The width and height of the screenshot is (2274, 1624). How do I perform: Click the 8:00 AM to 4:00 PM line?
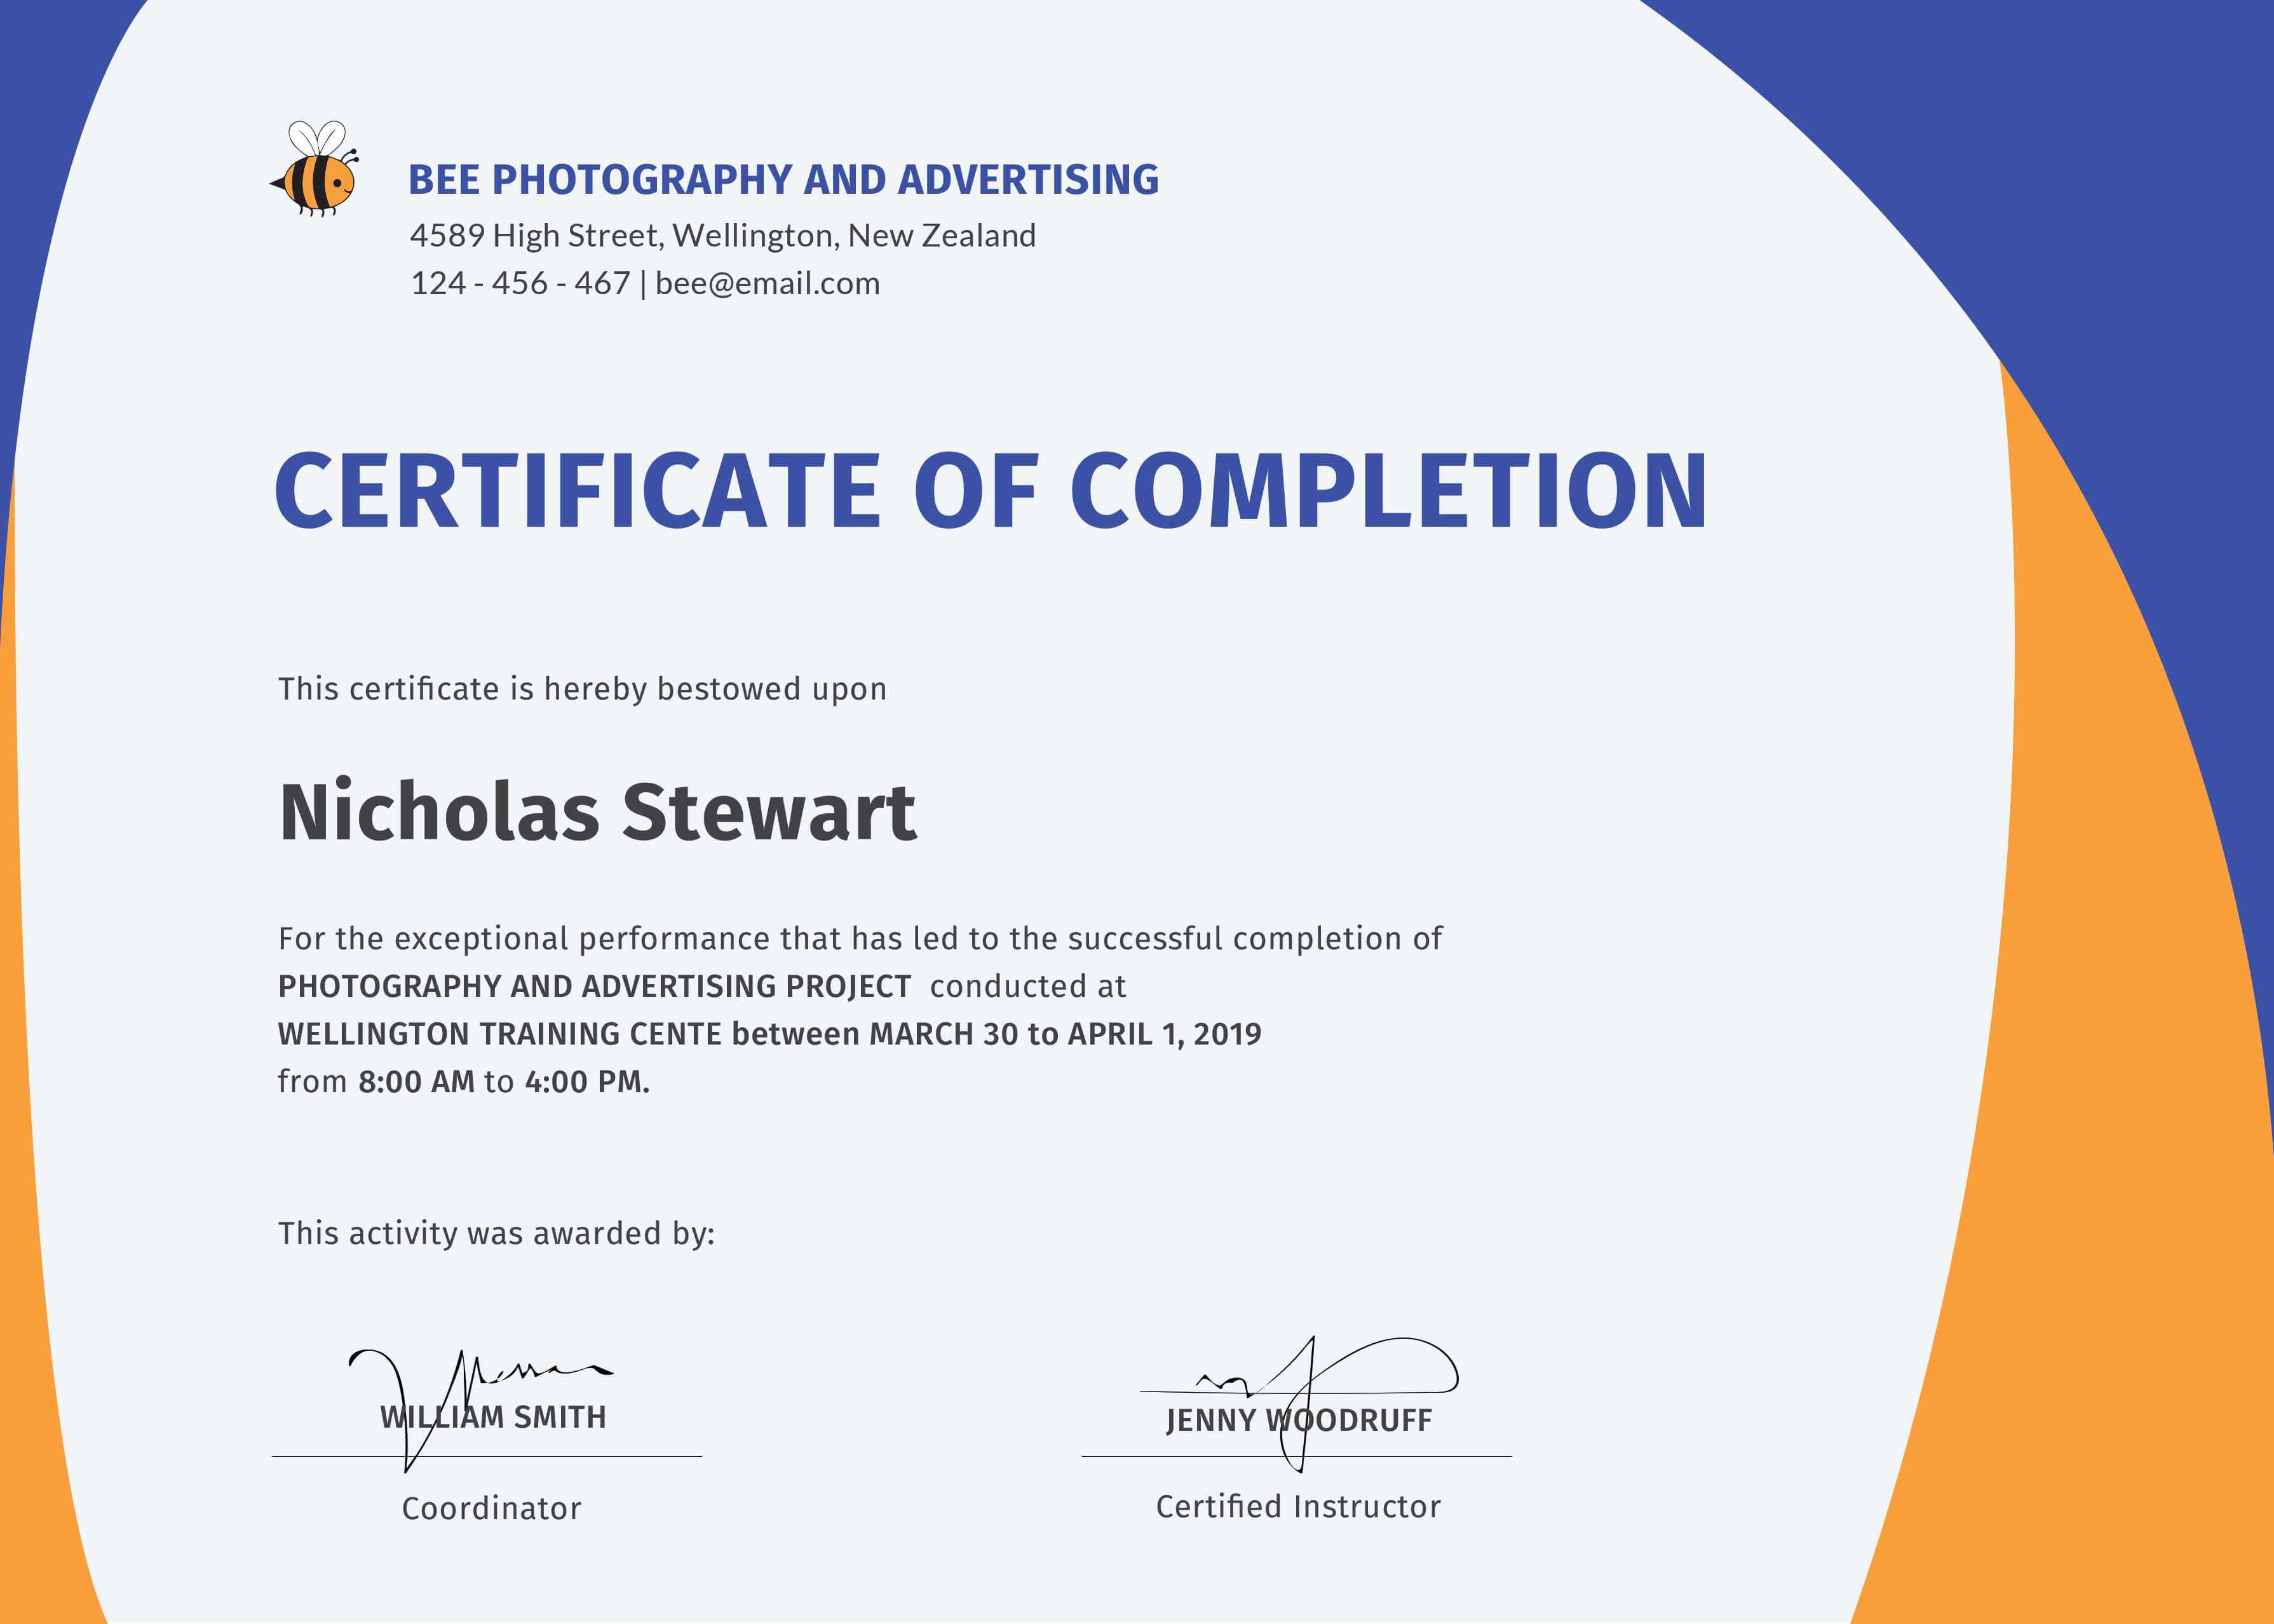[x=464, y=1082]
